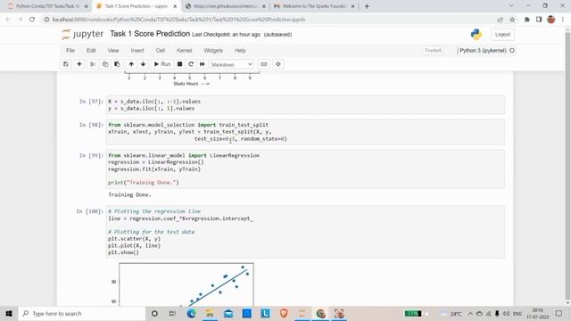This screenshot has height=321, width=571.
Task: Insert a cell below with the plus icon
Action: [x=79, y=64]
